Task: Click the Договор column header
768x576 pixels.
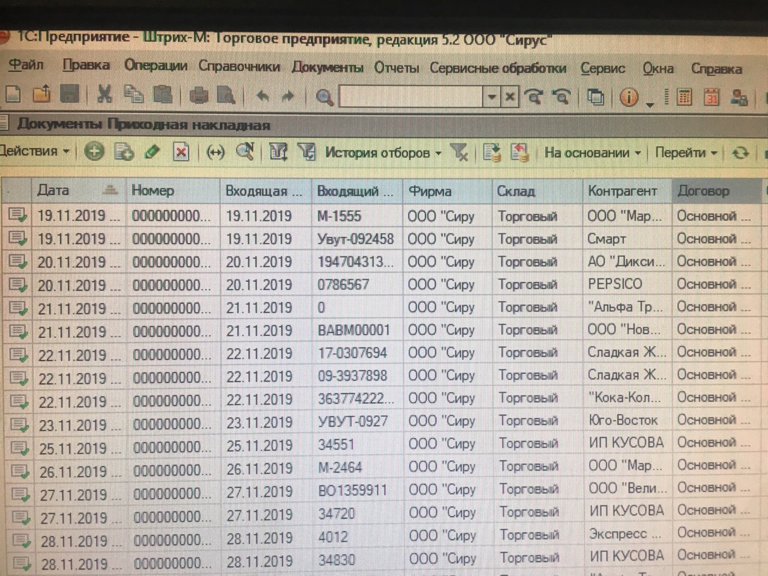Action: tap(718, 191)
